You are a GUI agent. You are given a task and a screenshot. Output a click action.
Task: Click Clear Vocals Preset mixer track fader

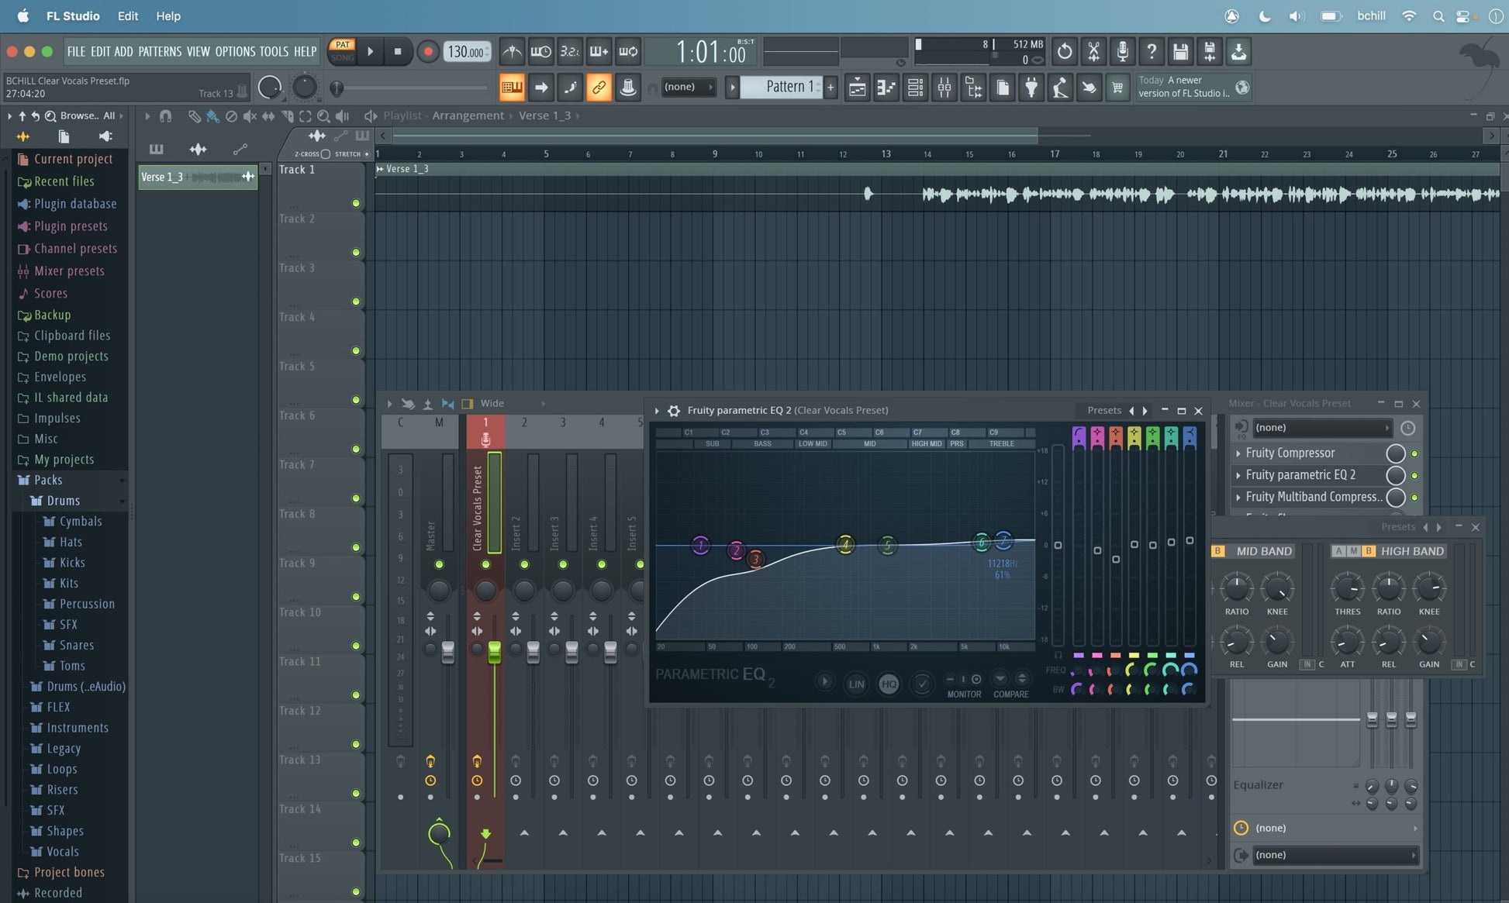(x=494, y=653)
